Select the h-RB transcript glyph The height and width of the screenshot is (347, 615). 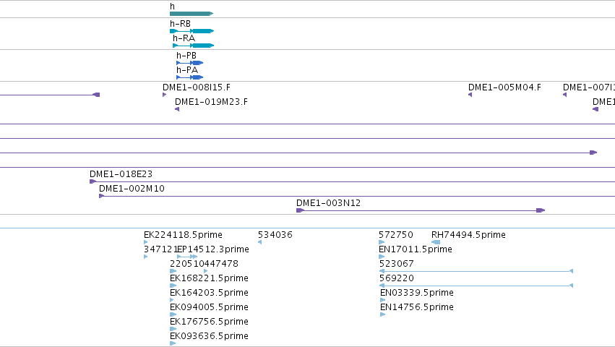pos(192,31)
